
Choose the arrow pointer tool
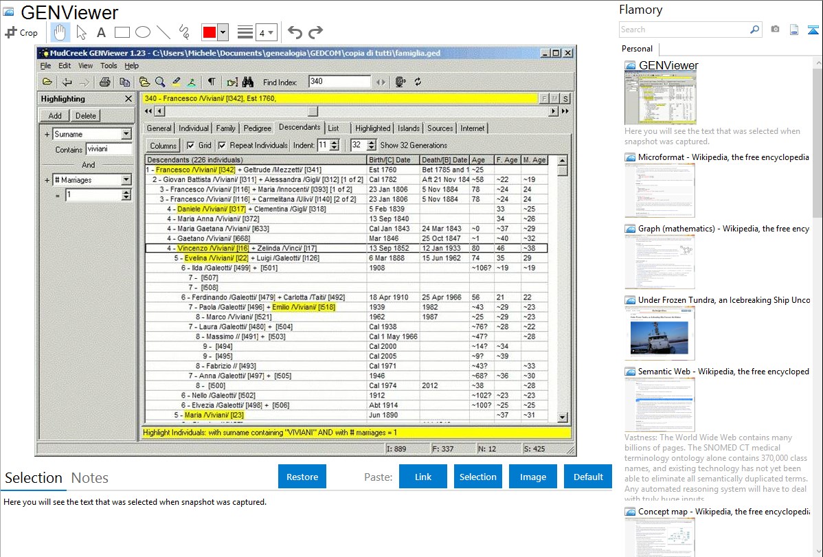pos(81,32)
